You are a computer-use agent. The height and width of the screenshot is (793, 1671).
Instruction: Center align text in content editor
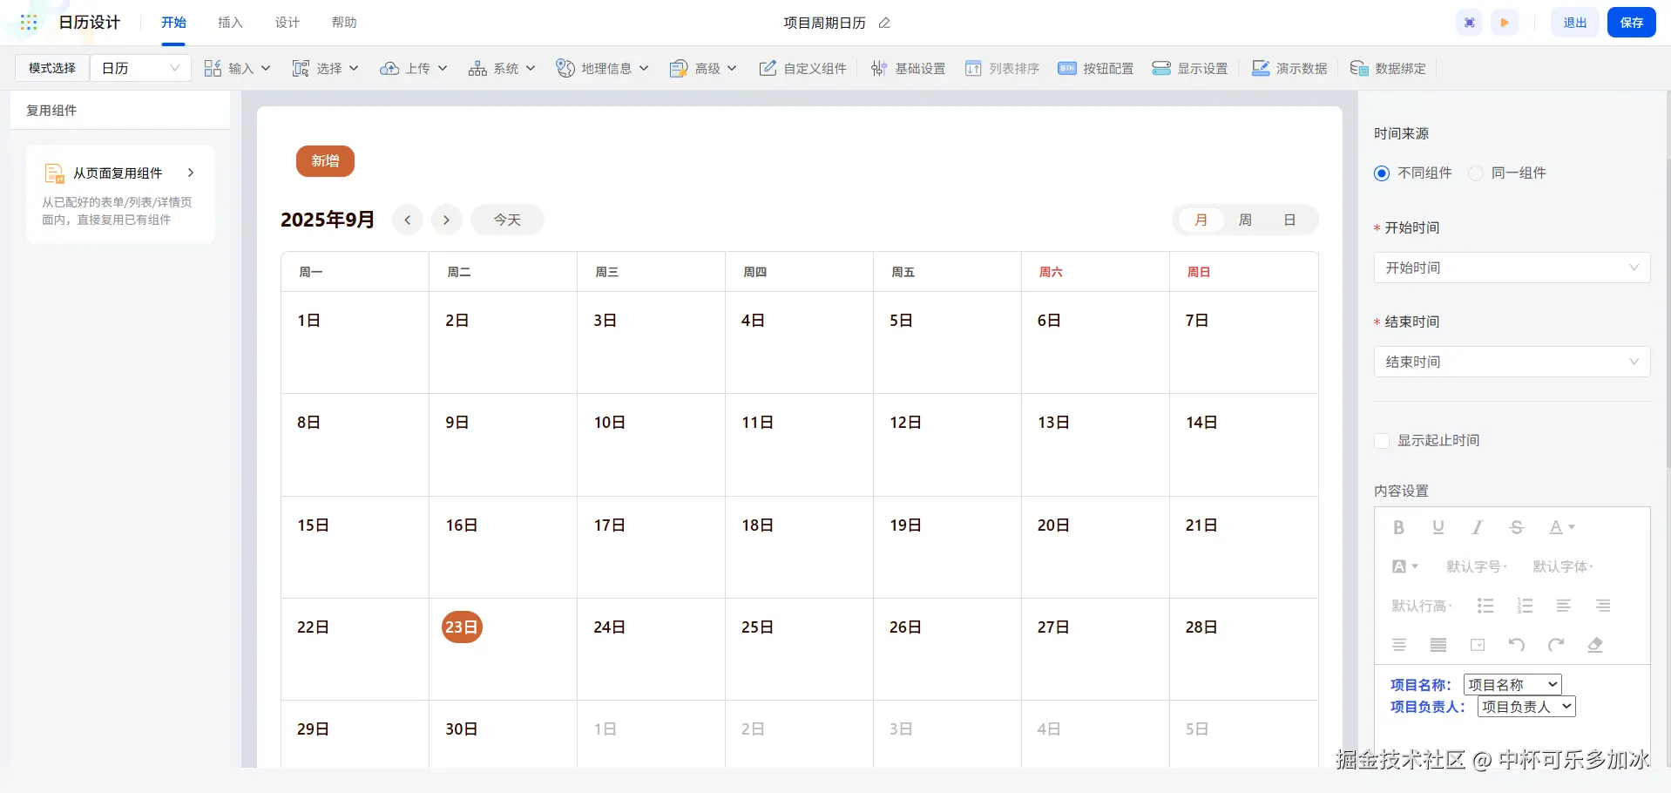1399,645
